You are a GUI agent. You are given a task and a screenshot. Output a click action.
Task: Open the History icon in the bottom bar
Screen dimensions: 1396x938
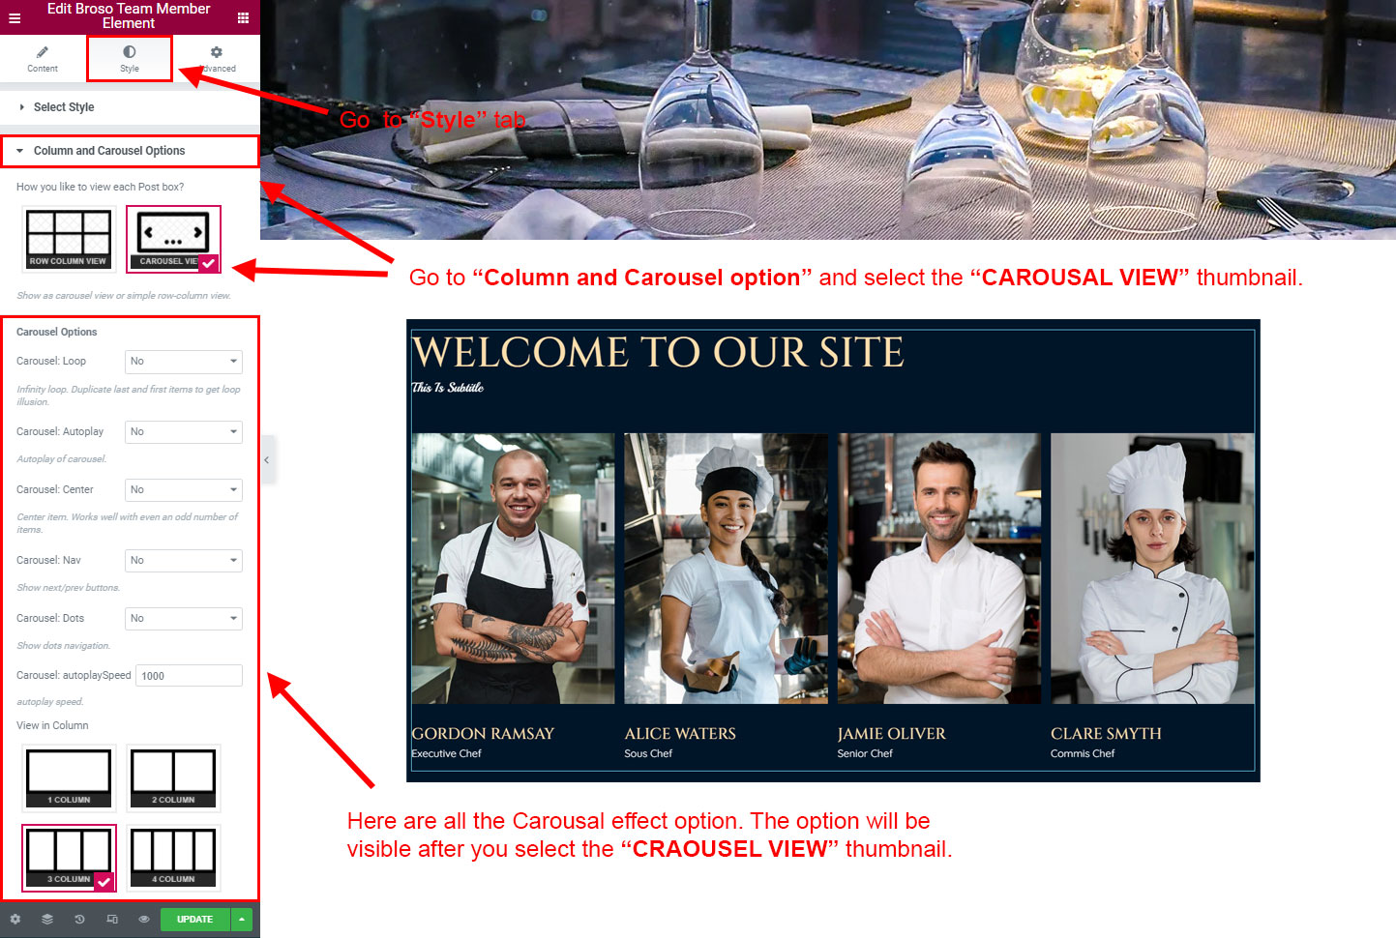[79, 920]
